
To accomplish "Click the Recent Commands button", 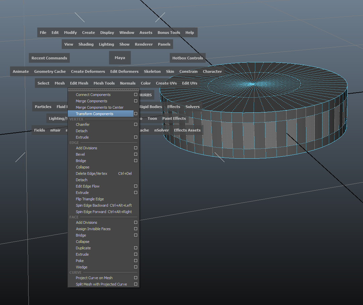I will (x=49, y=58).
